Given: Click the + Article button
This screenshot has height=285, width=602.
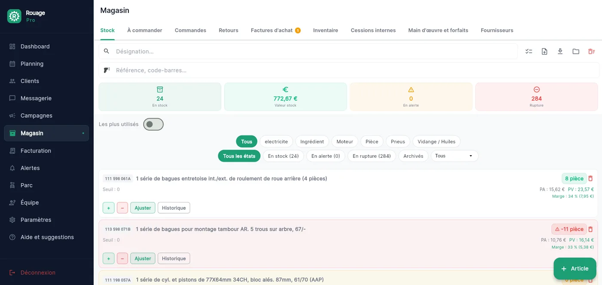Looking at the screenshot, I should tap(575, 269).
